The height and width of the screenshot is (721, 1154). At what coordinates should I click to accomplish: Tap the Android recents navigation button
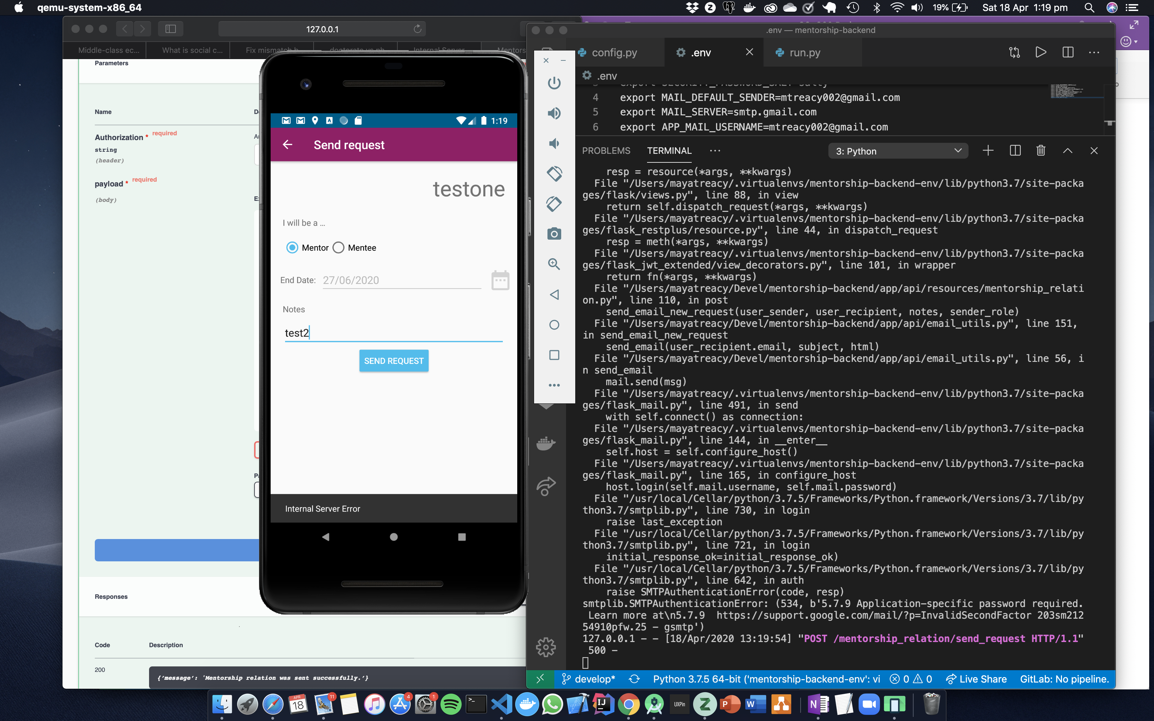click(x=462, y=537)
